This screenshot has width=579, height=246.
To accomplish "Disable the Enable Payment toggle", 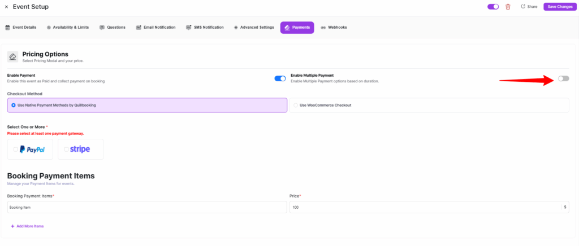I will click(x=280, y=78).
